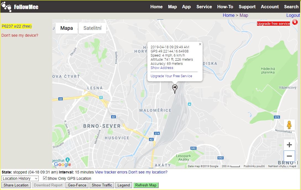301x190 pixels.
Task: Click the green Refresh Map button
Action: click(146, 185)
